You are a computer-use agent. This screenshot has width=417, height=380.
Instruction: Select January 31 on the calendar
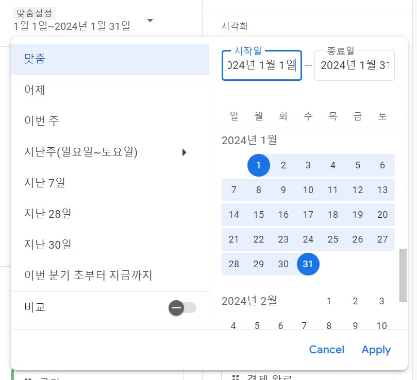coord(308,264)
